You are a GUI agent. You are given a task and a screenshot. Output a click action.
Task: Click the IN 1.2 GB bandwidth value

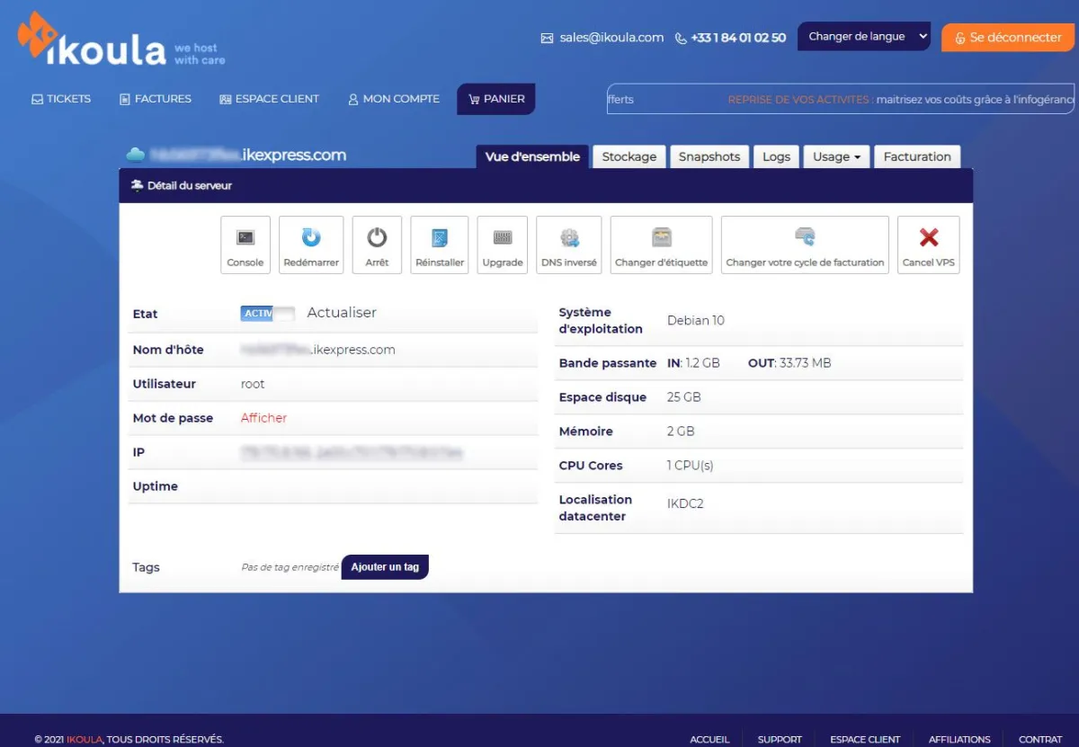(x=693, y=363)
